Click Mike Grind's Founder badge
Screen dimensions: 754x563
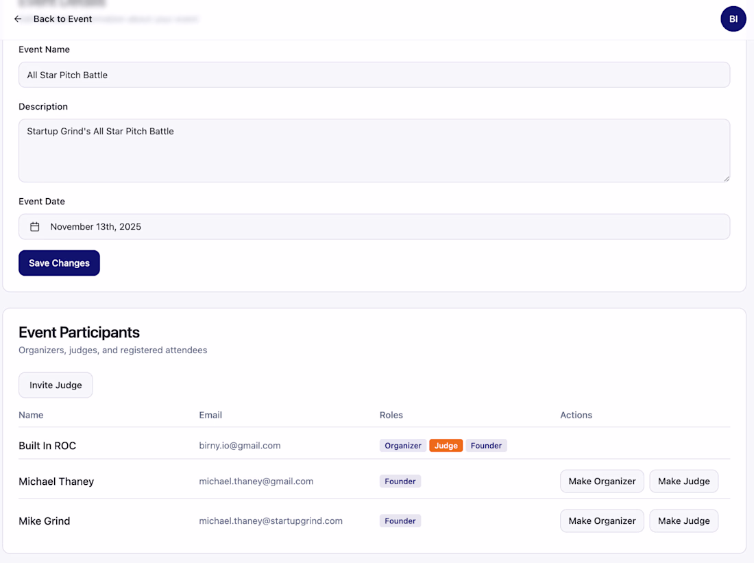pos(400,521)
